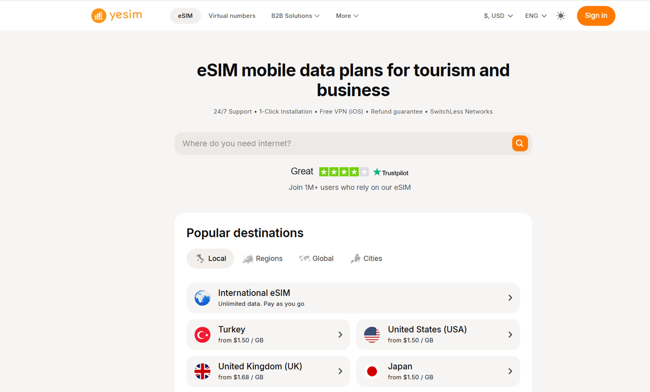650x392 pixels.
Task: Focus the 'Where do you need internet?' field
Action: click(342, 143)
